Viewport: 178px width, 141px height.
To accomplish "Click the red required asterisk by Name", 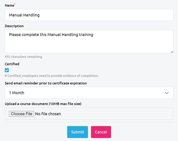I will click(x=15, y=4).
